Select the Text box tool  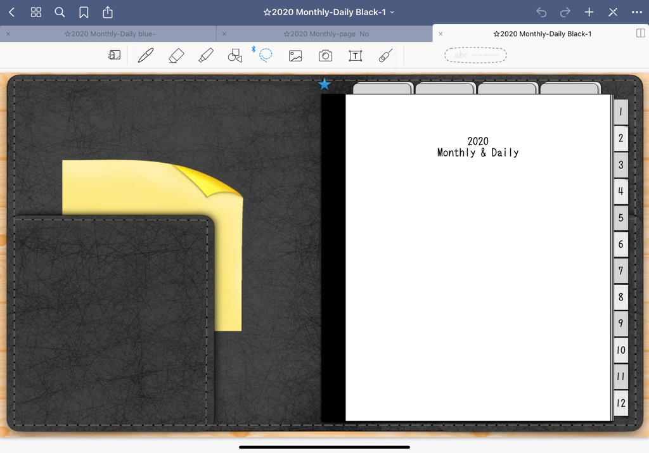click(x=355, y=55)
